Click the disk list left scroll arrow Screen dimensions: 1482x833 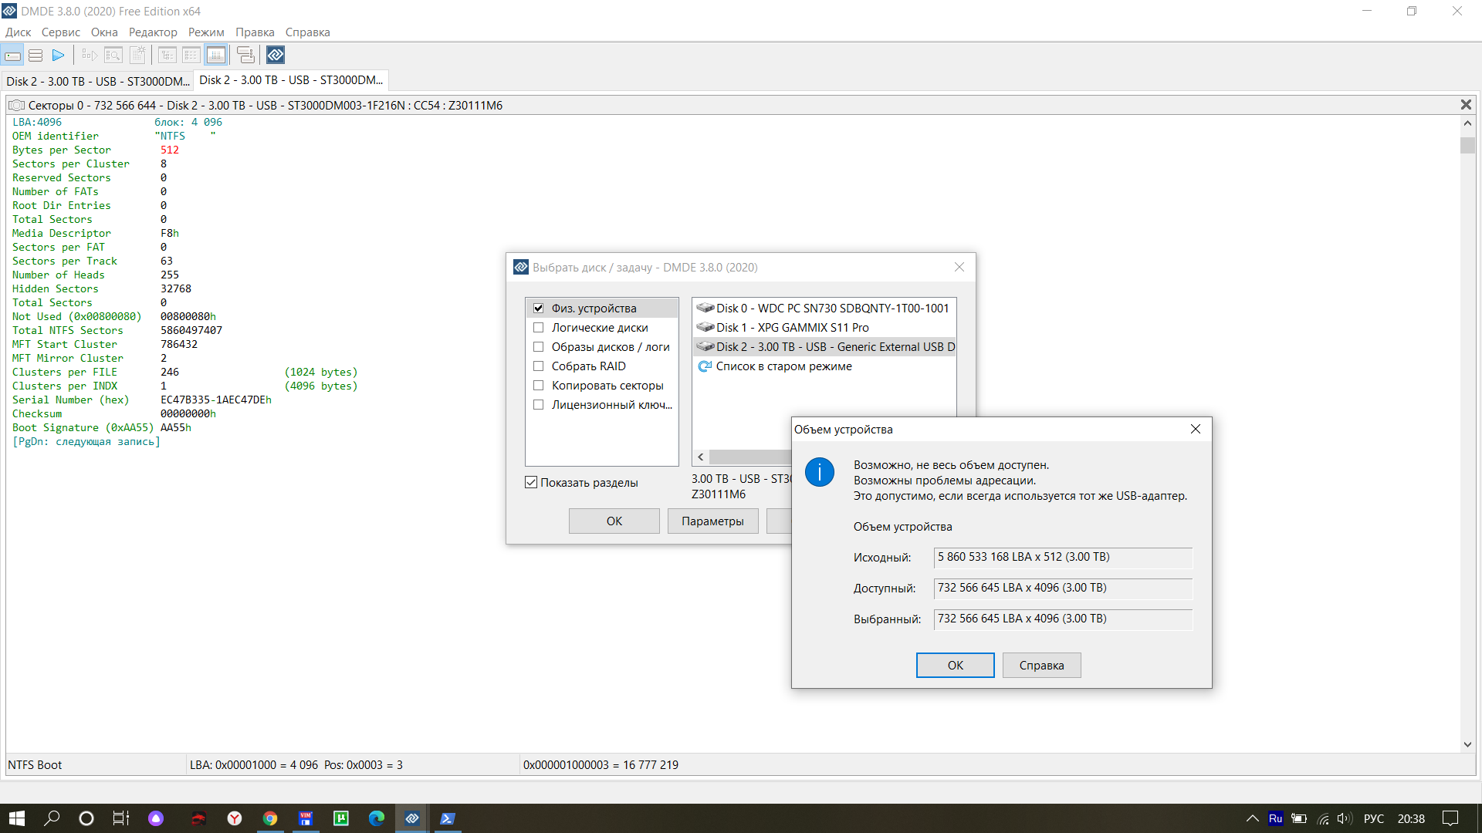pyautogui.click(x=701, y=457)
